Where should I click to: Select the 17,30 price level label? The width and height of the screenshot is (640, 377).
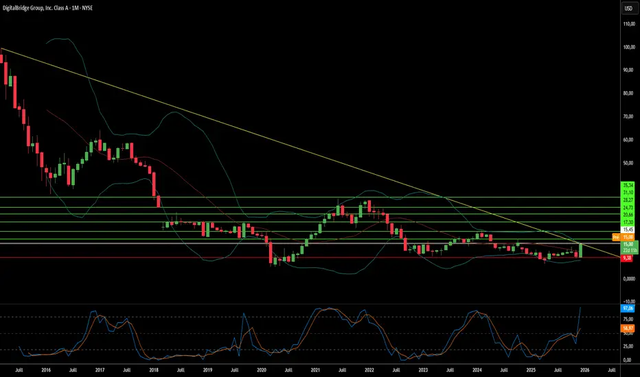click(x=628, y=222)
